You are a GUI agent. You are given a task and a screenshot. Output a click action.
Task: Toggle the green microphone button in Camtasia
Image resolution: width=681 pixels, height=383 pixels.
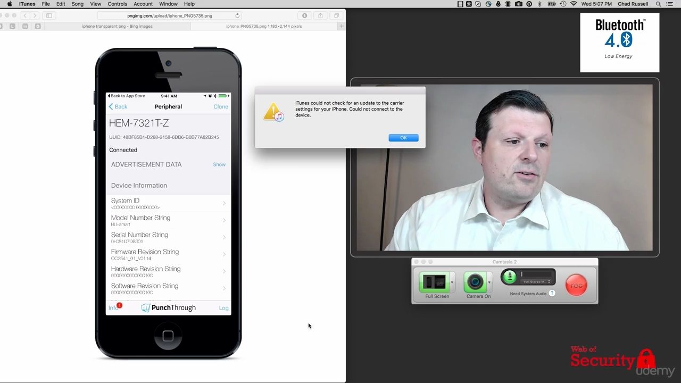tap(509, 277)
